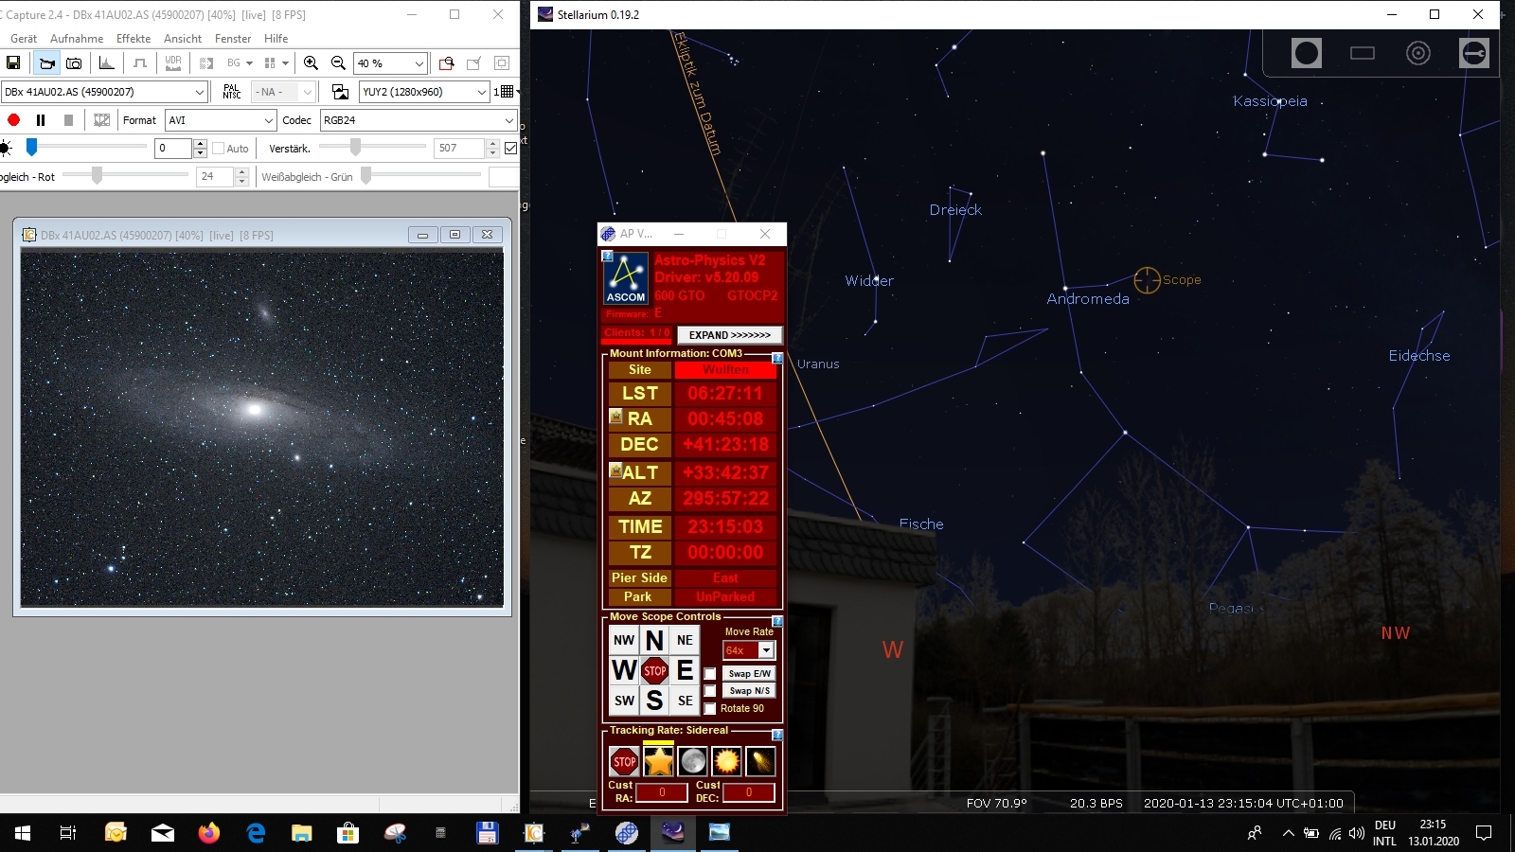Snap a still image with the photo camera icon
This screenshot has width=1515, height=852.
tap(74, 63)
